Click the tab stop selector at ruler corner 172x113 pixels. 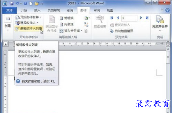point(5,44)
